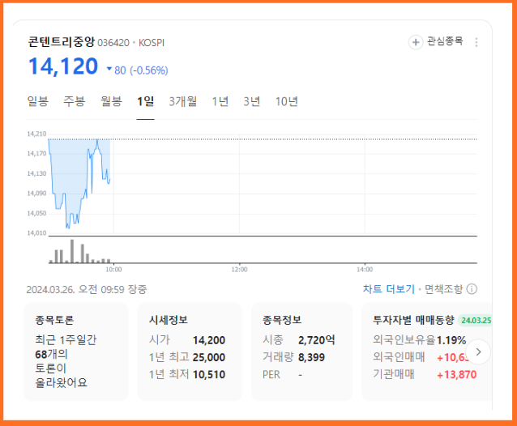Click the 시가 value 14,200
The image size is (517, 426).
(209, 340)
